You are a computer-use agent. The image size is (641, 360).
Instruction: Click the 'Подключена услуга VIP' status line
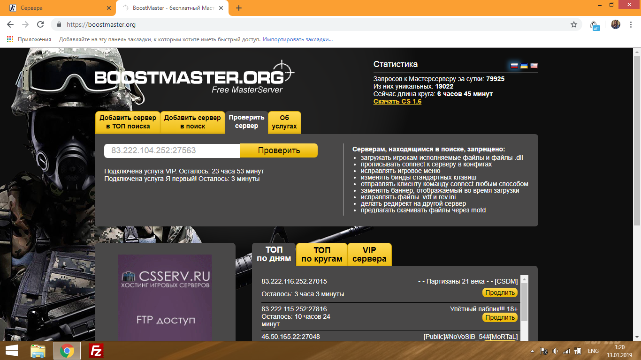pos(184,171)
